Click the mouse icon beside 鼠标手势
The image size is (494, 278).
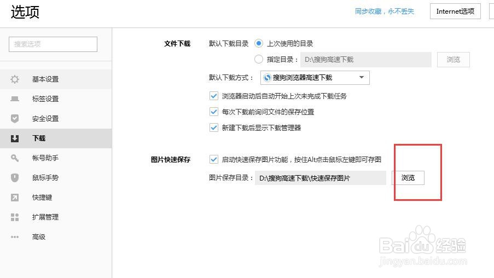[15, 178]
